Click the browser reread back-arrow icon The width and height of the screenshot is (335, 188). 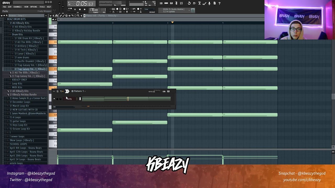(x=7, y=16)
